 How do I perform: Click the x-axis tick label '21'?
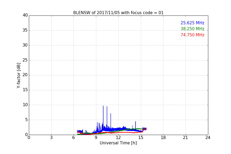pyautogui.click(x=186, y=138)
